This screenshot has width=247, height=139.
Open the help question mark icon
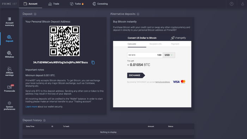pos(231,4)
